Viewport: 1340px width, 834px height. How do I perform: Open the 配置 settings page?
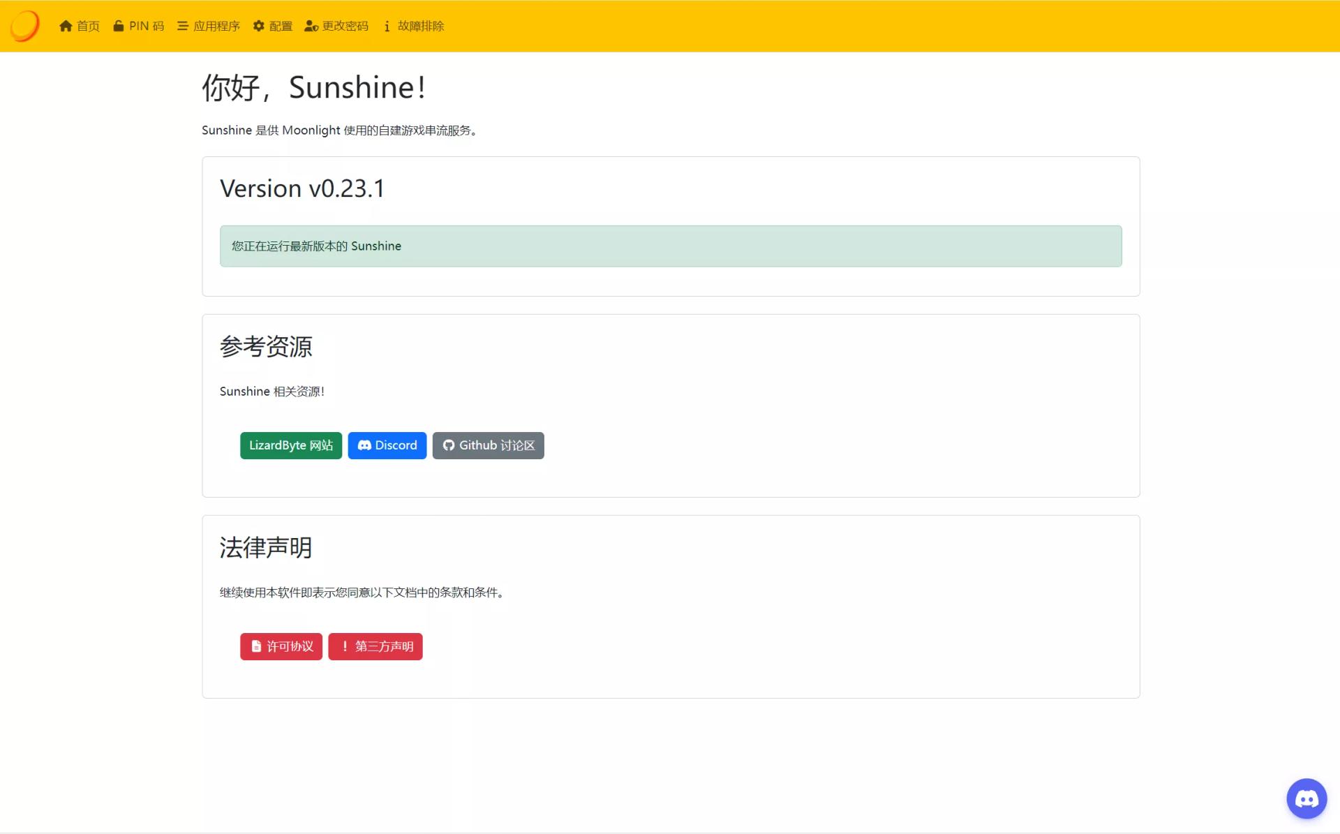[273, 26]
